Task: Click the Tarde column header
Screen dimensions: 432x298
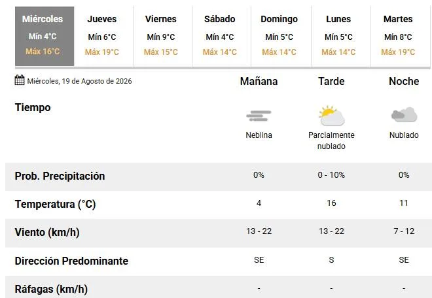Action: point(331,82)
